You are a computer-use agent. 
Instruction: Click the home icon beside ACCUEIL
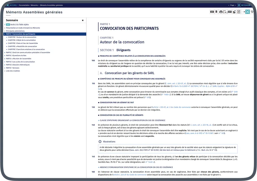coord(8,5)
